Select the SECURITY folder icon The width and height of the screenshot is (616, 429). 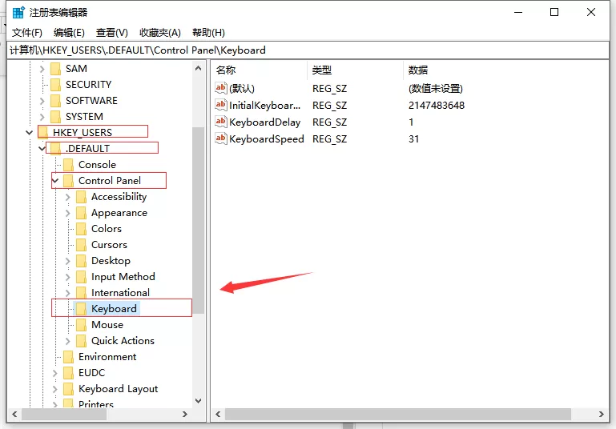tap(56, 85)
